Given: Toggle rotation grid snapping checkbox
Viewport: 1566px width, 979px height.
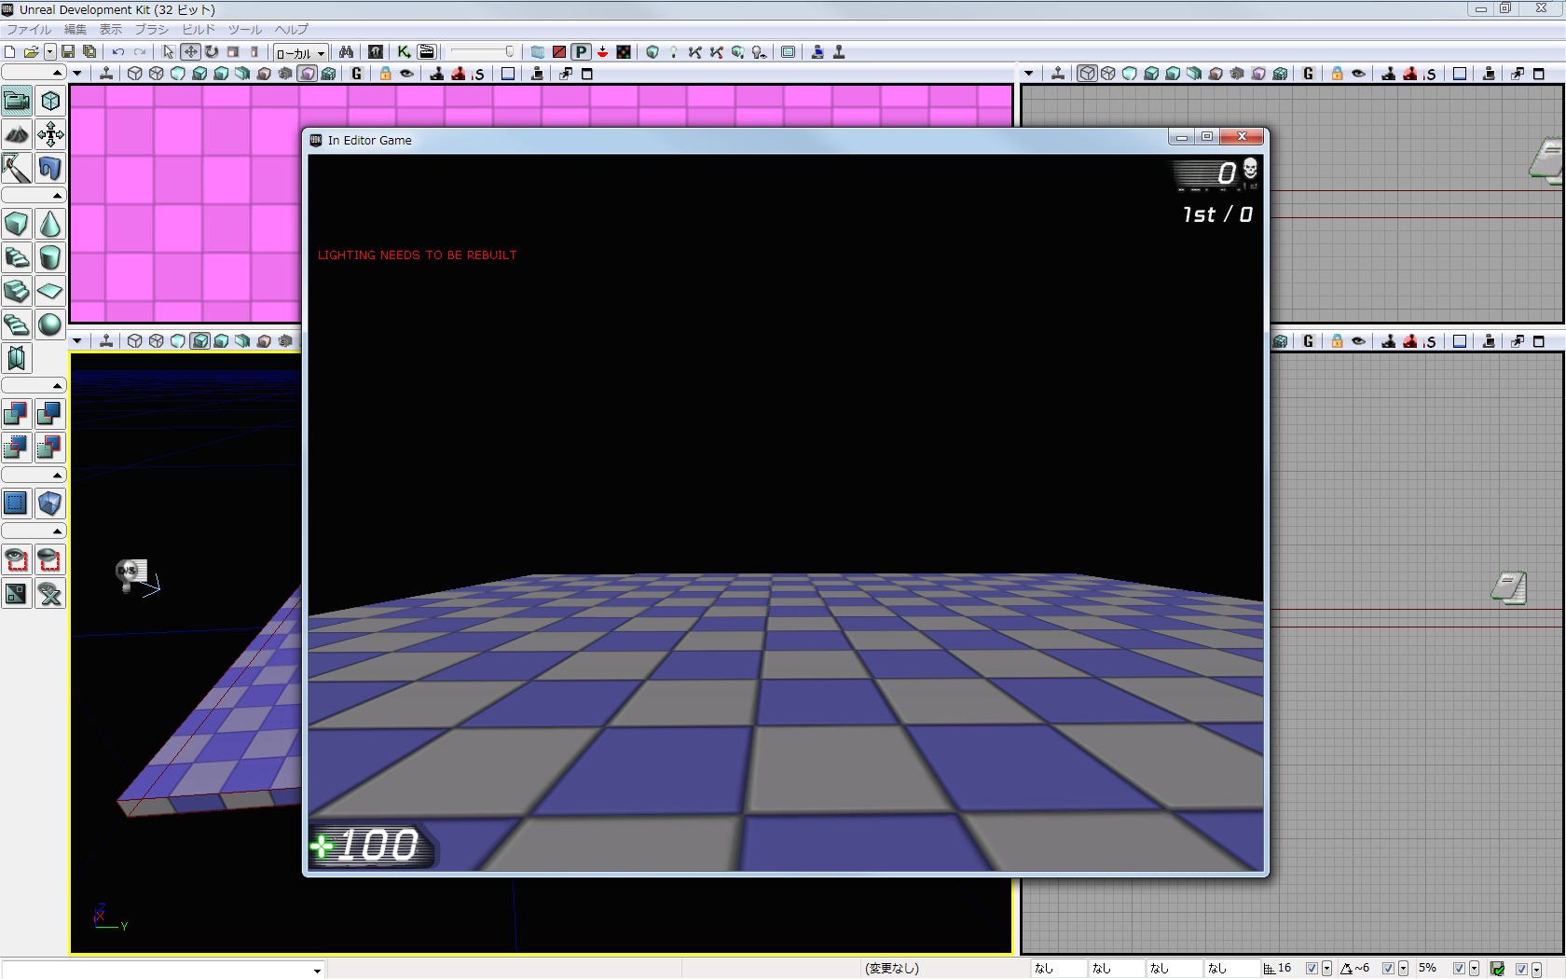Looking at the screenshot, I should click(1388, 969).
